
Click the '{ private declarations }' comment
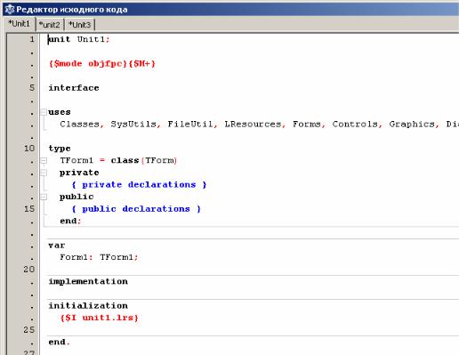pyautogui.click(x=139, y=185)
